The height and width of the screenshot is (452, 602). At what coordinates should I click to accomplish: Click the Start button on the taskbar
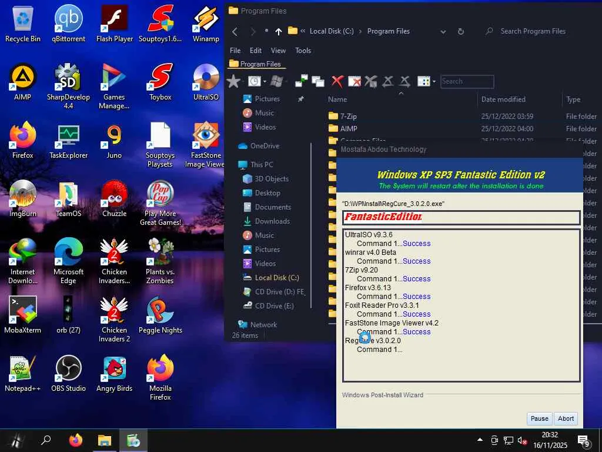(x=16, y=440)
